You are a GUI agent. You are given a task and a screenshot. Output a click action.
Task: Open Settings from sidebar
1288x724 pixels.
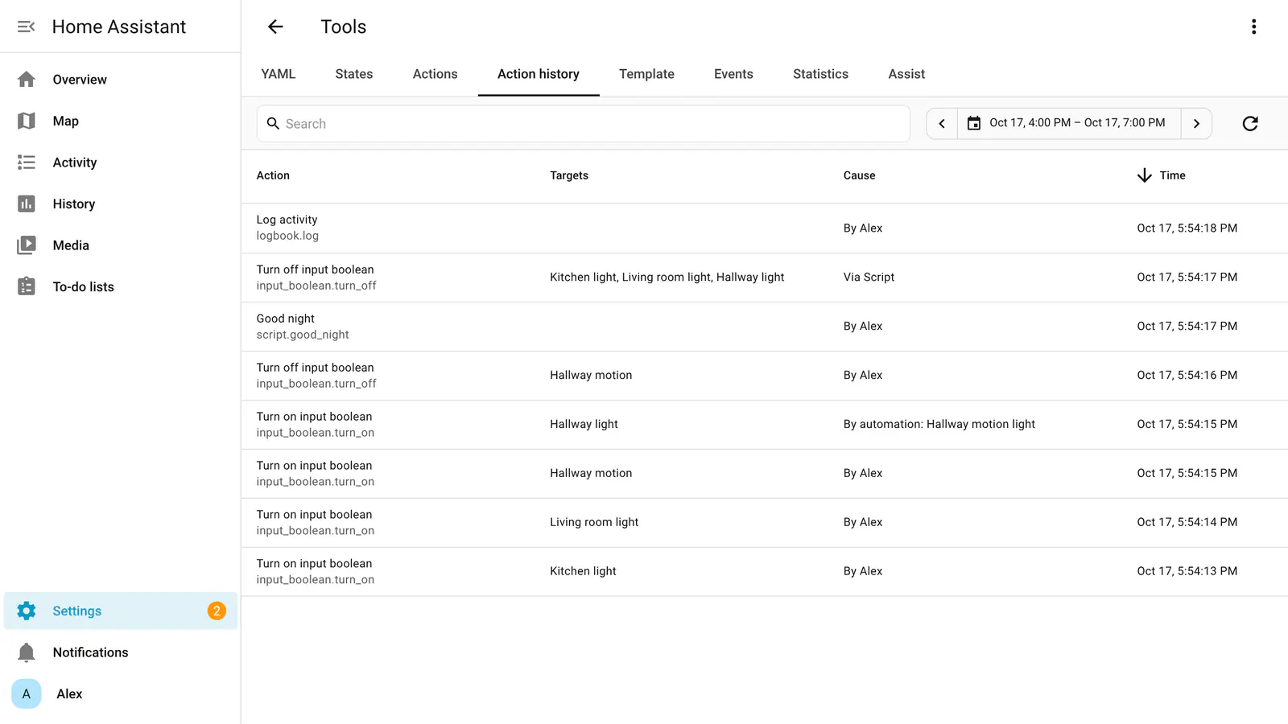coord(121,611)
